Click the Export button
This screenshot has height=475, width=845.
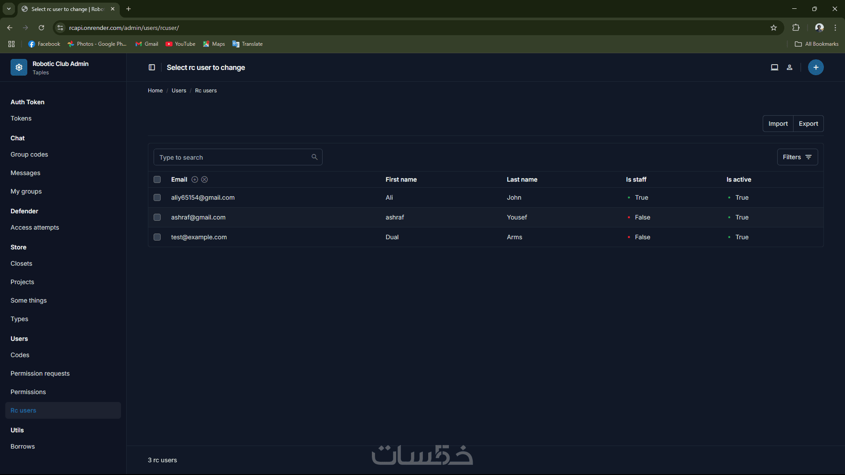tap(808, 124)
